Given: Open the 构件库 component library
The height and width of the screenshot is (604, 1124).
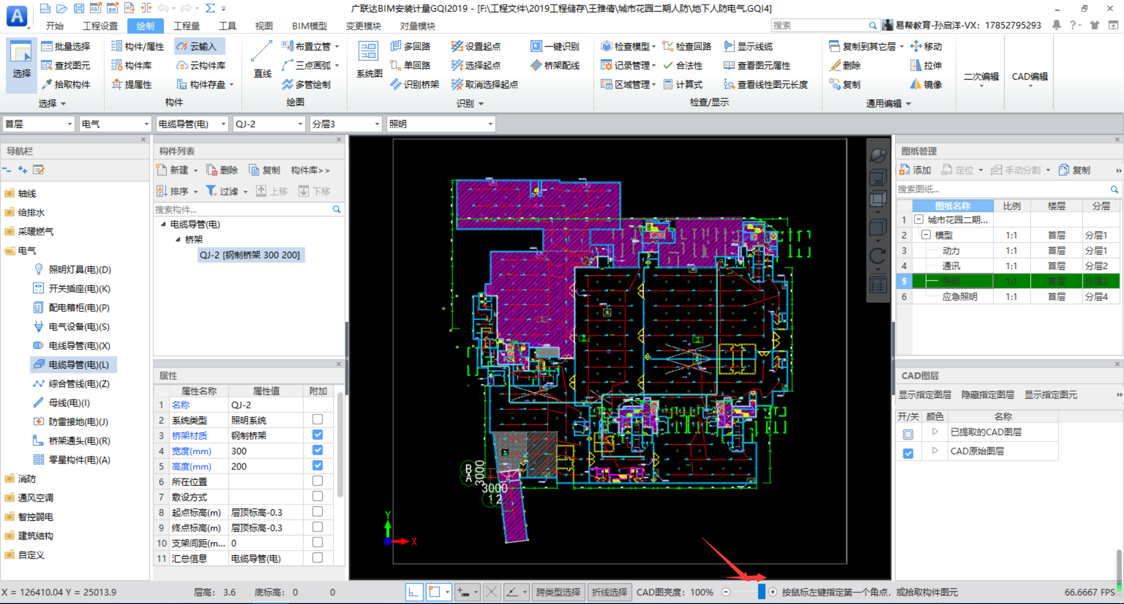Looking at the screenshot, I should point(132,66).
